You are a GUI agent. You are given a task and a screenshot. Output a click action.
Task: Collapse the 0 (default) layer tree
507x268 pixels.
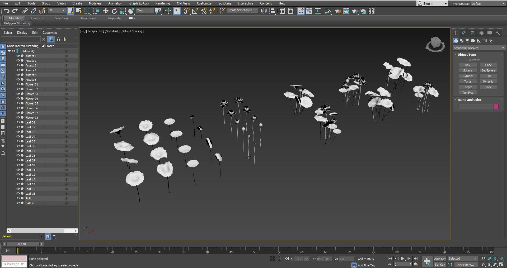(x=9, y=51)
